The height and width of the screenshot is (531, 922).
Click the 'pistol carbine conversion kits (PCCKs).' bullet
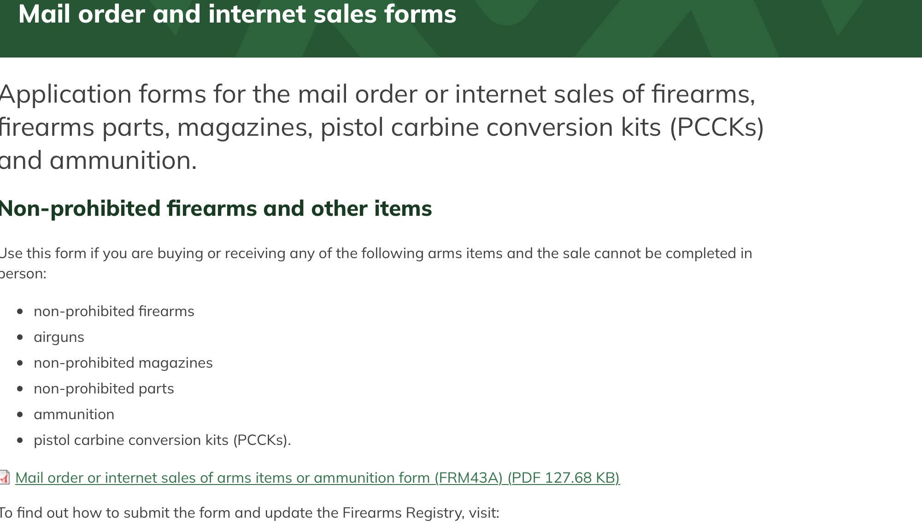(162, 440)
